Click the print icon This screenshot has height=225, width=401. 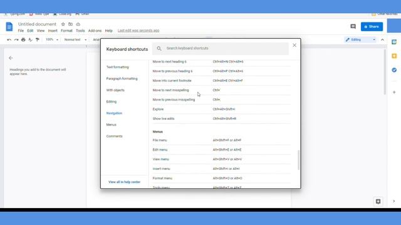tap(23, 39)
